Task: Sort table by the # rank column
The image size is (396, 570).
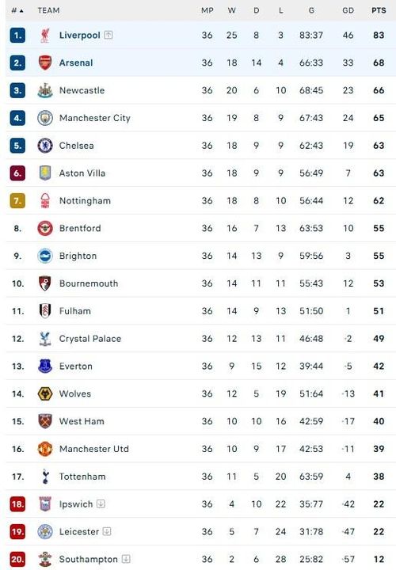Action: point(17,10)
